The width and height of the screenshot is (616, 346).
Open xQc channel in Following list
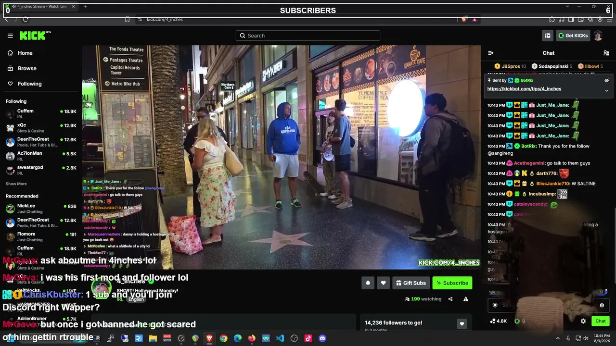click(x=41, y=128)
